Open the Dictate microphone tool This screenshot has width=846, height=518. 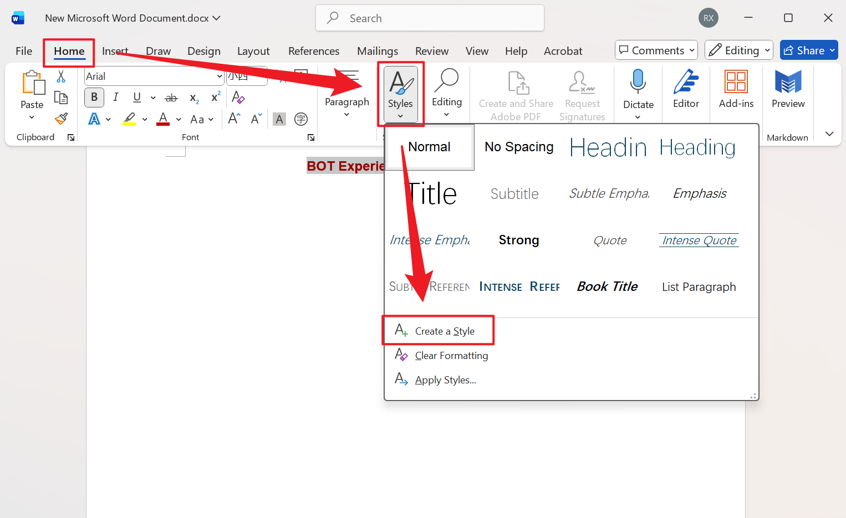pos(638,89)
